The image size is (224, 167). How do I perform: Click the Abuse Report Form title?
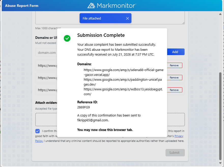tap(22, 6)
